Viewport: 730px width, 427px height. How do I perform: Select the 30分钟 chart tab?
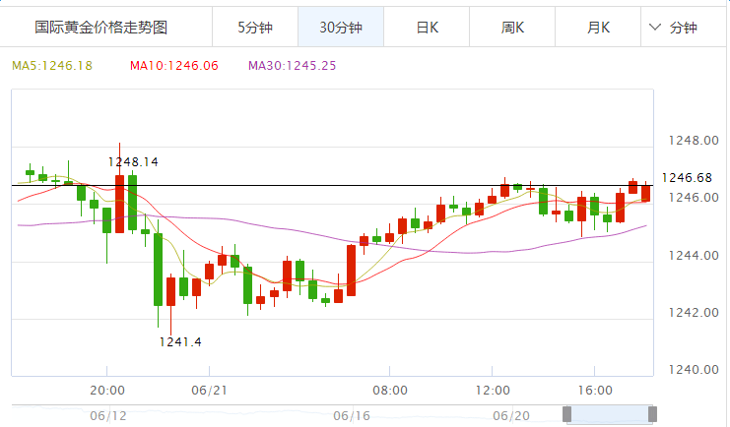[341, 28]
